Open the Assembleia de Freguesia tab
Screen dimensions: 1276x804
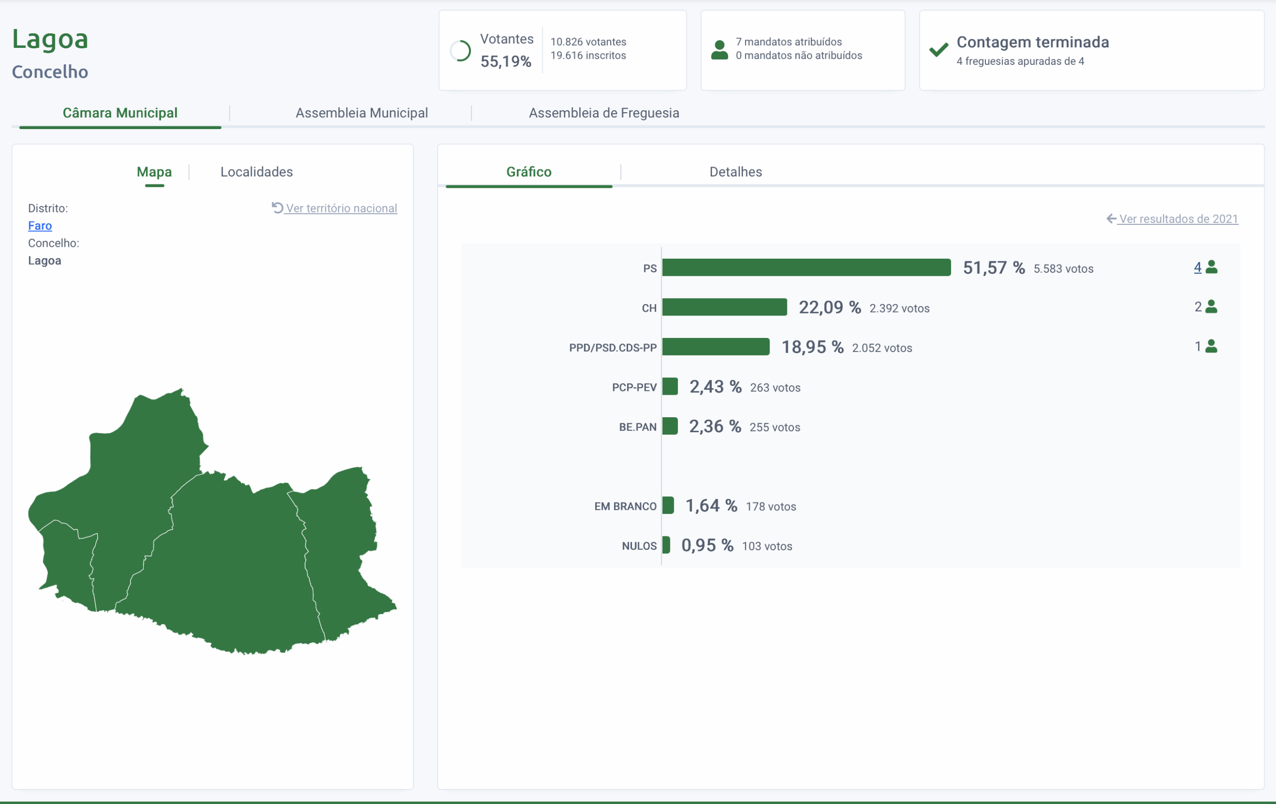[604, 113]
